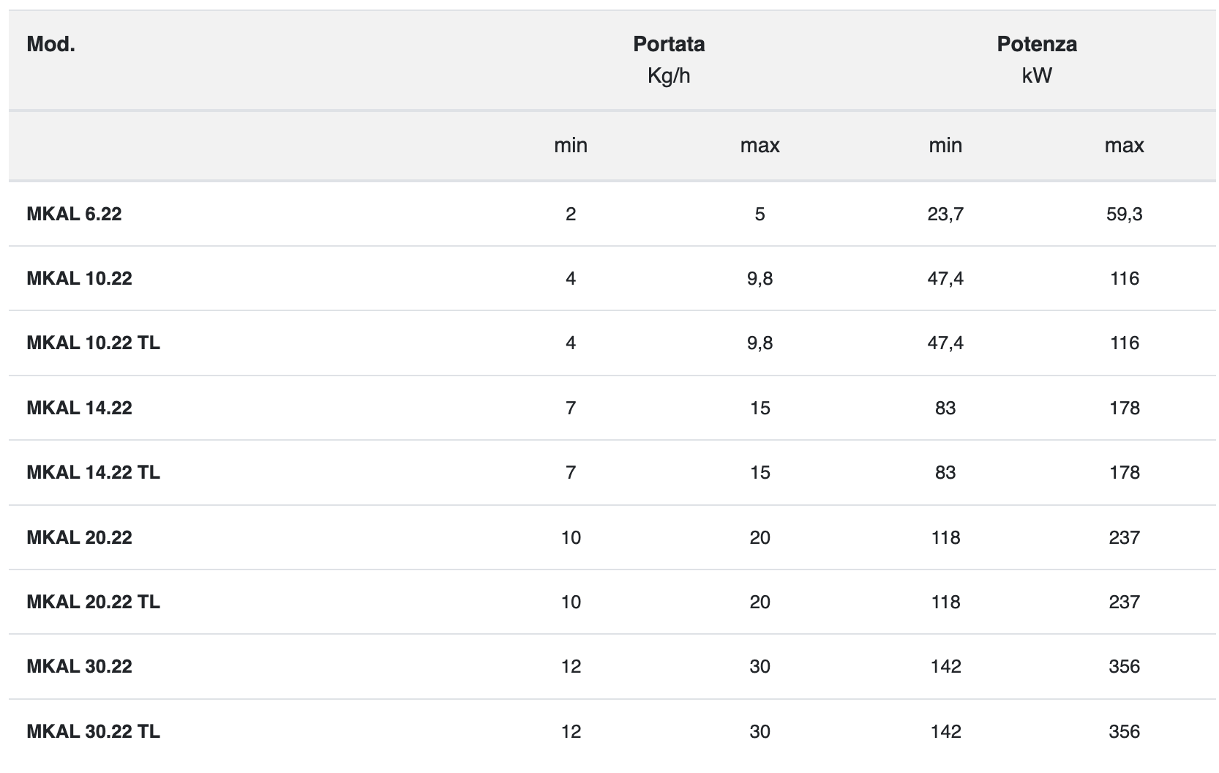Click the MKAL 30.22 TL model cell
Image resolution: width=1219 pixels, height=773 pixels.
click(93, 731)
